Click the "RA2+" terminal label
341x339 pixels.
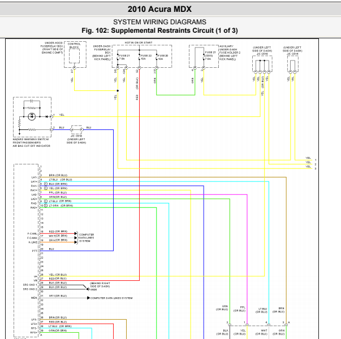tap(34, 207)
